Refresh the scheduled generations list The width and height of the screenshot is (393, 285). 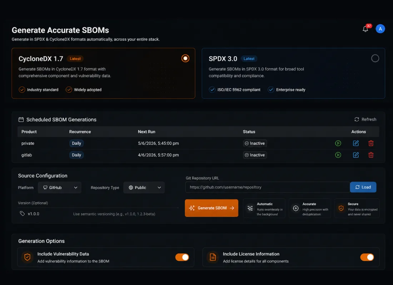[365, 119]
